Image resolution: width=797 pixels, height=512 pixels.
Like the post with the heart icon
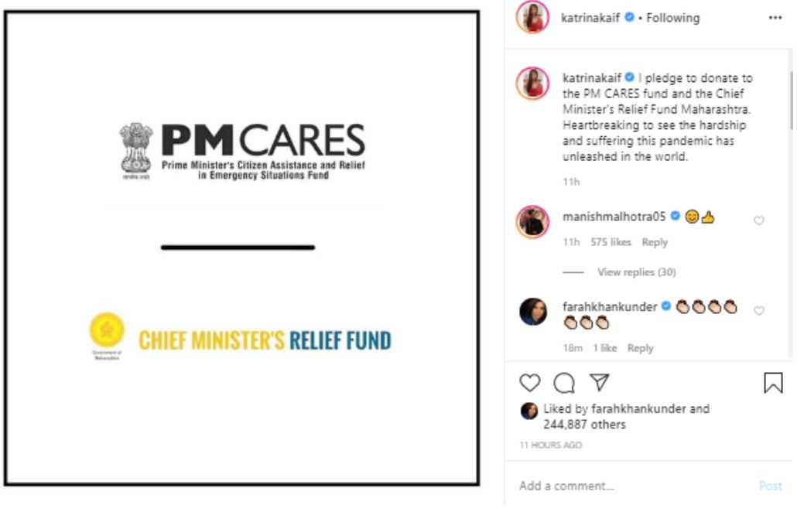point(529,383)
